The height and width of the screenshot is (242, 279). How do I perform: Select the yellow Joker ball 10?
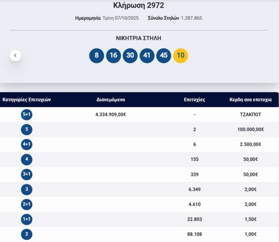pyautogui.click(x=180, y=56)
